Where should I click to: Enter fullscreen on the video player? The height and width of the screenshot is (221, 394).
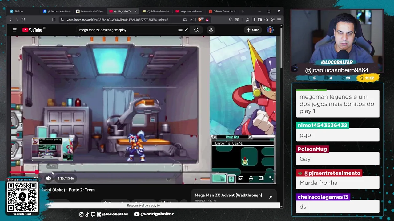(271, 178)
